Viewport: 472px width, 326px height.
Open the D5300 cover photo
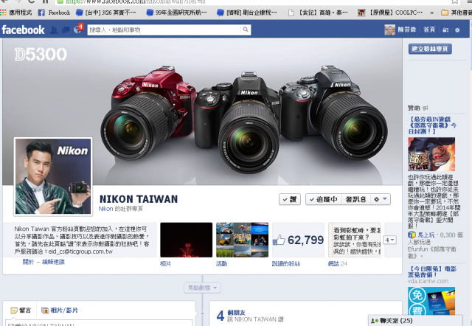(202, 111)
